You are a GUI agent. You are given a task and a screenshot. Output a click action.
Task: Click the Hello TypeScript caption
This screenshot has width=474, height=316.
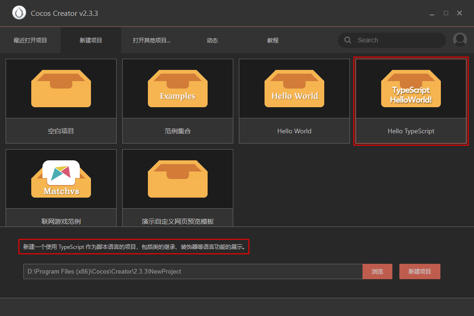pos(411,131)
